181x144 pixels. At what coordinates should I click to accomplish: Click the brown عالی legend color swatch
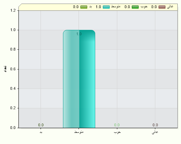[x=162, y=7]
